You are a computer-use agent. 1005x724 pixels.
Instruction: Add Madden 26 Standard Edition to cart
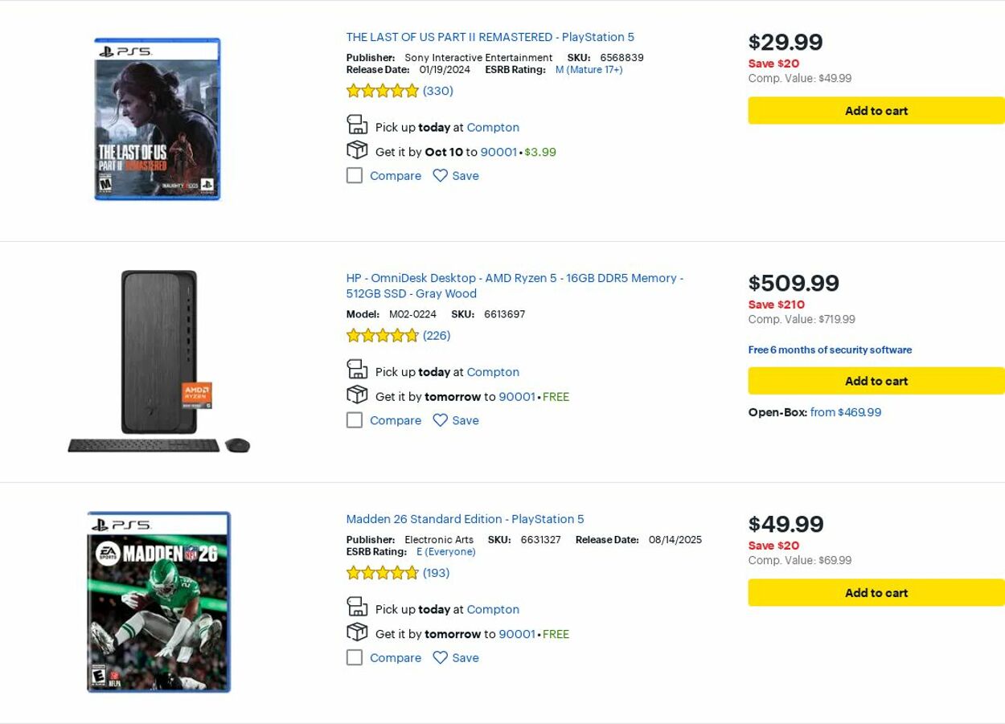(x=876, y=593)
